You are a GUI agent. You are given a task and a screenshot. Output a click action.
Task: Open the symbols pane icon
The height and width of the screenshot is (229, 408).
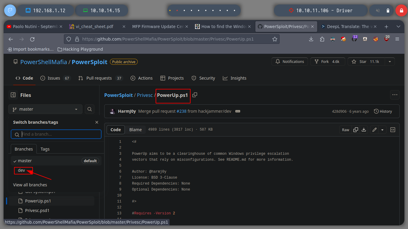point(393,130)
